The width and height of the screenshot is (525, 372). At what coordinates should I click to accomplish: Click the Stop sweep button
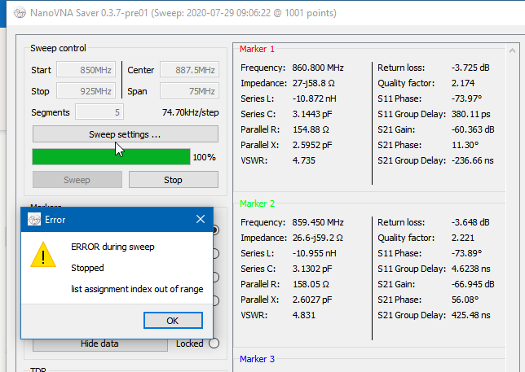(x=174, y=180)
